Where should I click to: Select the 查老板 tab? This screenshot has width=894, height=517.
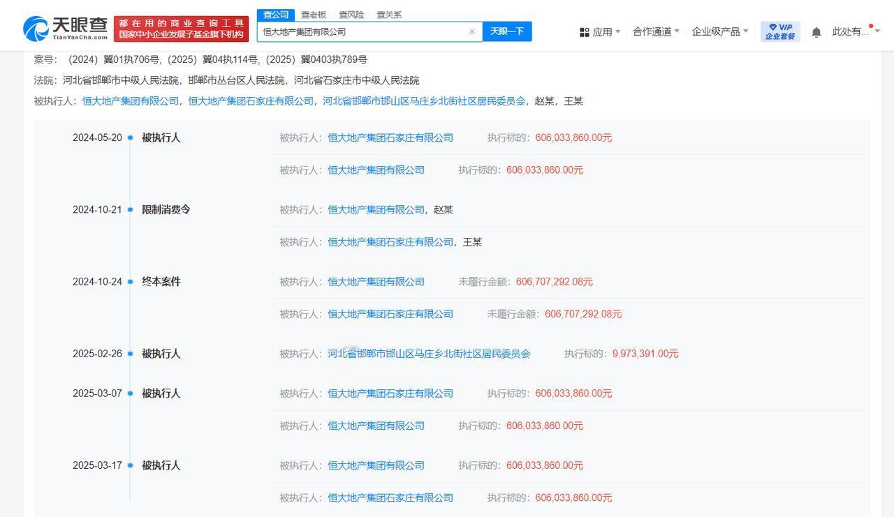point(314,15)
